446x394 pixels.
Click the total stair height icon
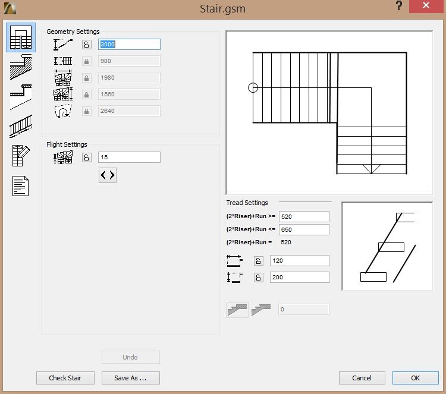click(63, 45)
